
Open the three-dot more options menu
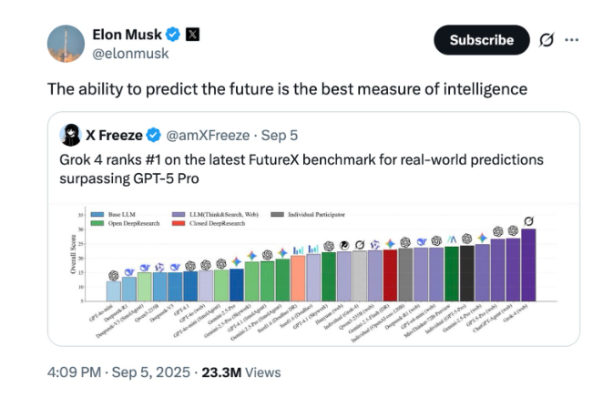click(572, 40)
